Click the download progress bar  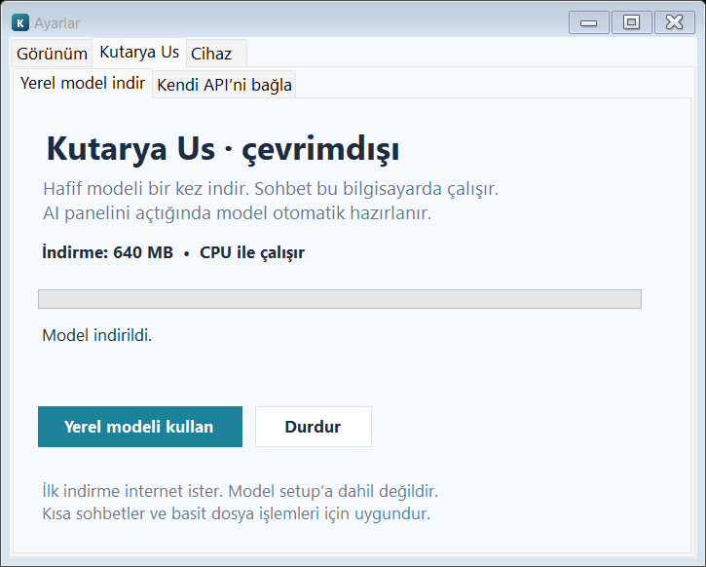340,299
